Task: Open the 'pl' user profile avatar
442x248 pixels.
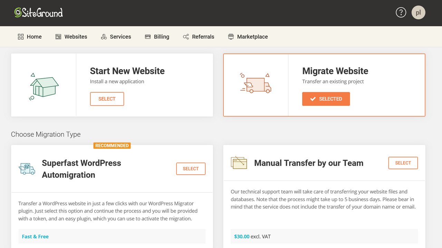Action: tap(418, 13)
